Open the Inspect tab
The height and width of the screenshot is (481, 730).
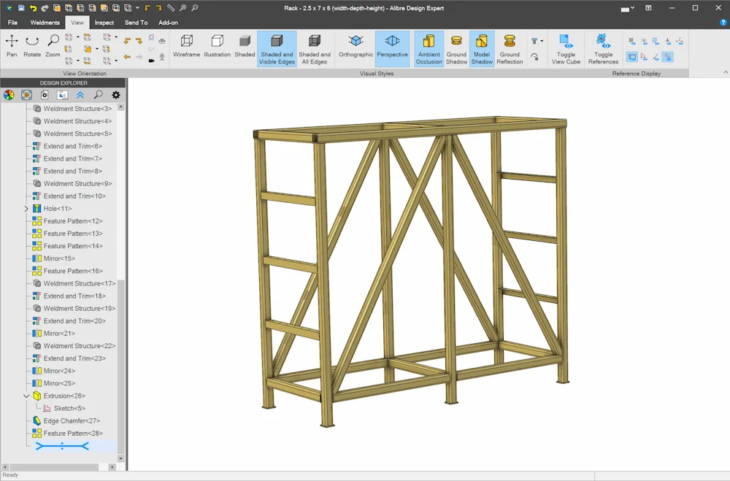point(104,23)
